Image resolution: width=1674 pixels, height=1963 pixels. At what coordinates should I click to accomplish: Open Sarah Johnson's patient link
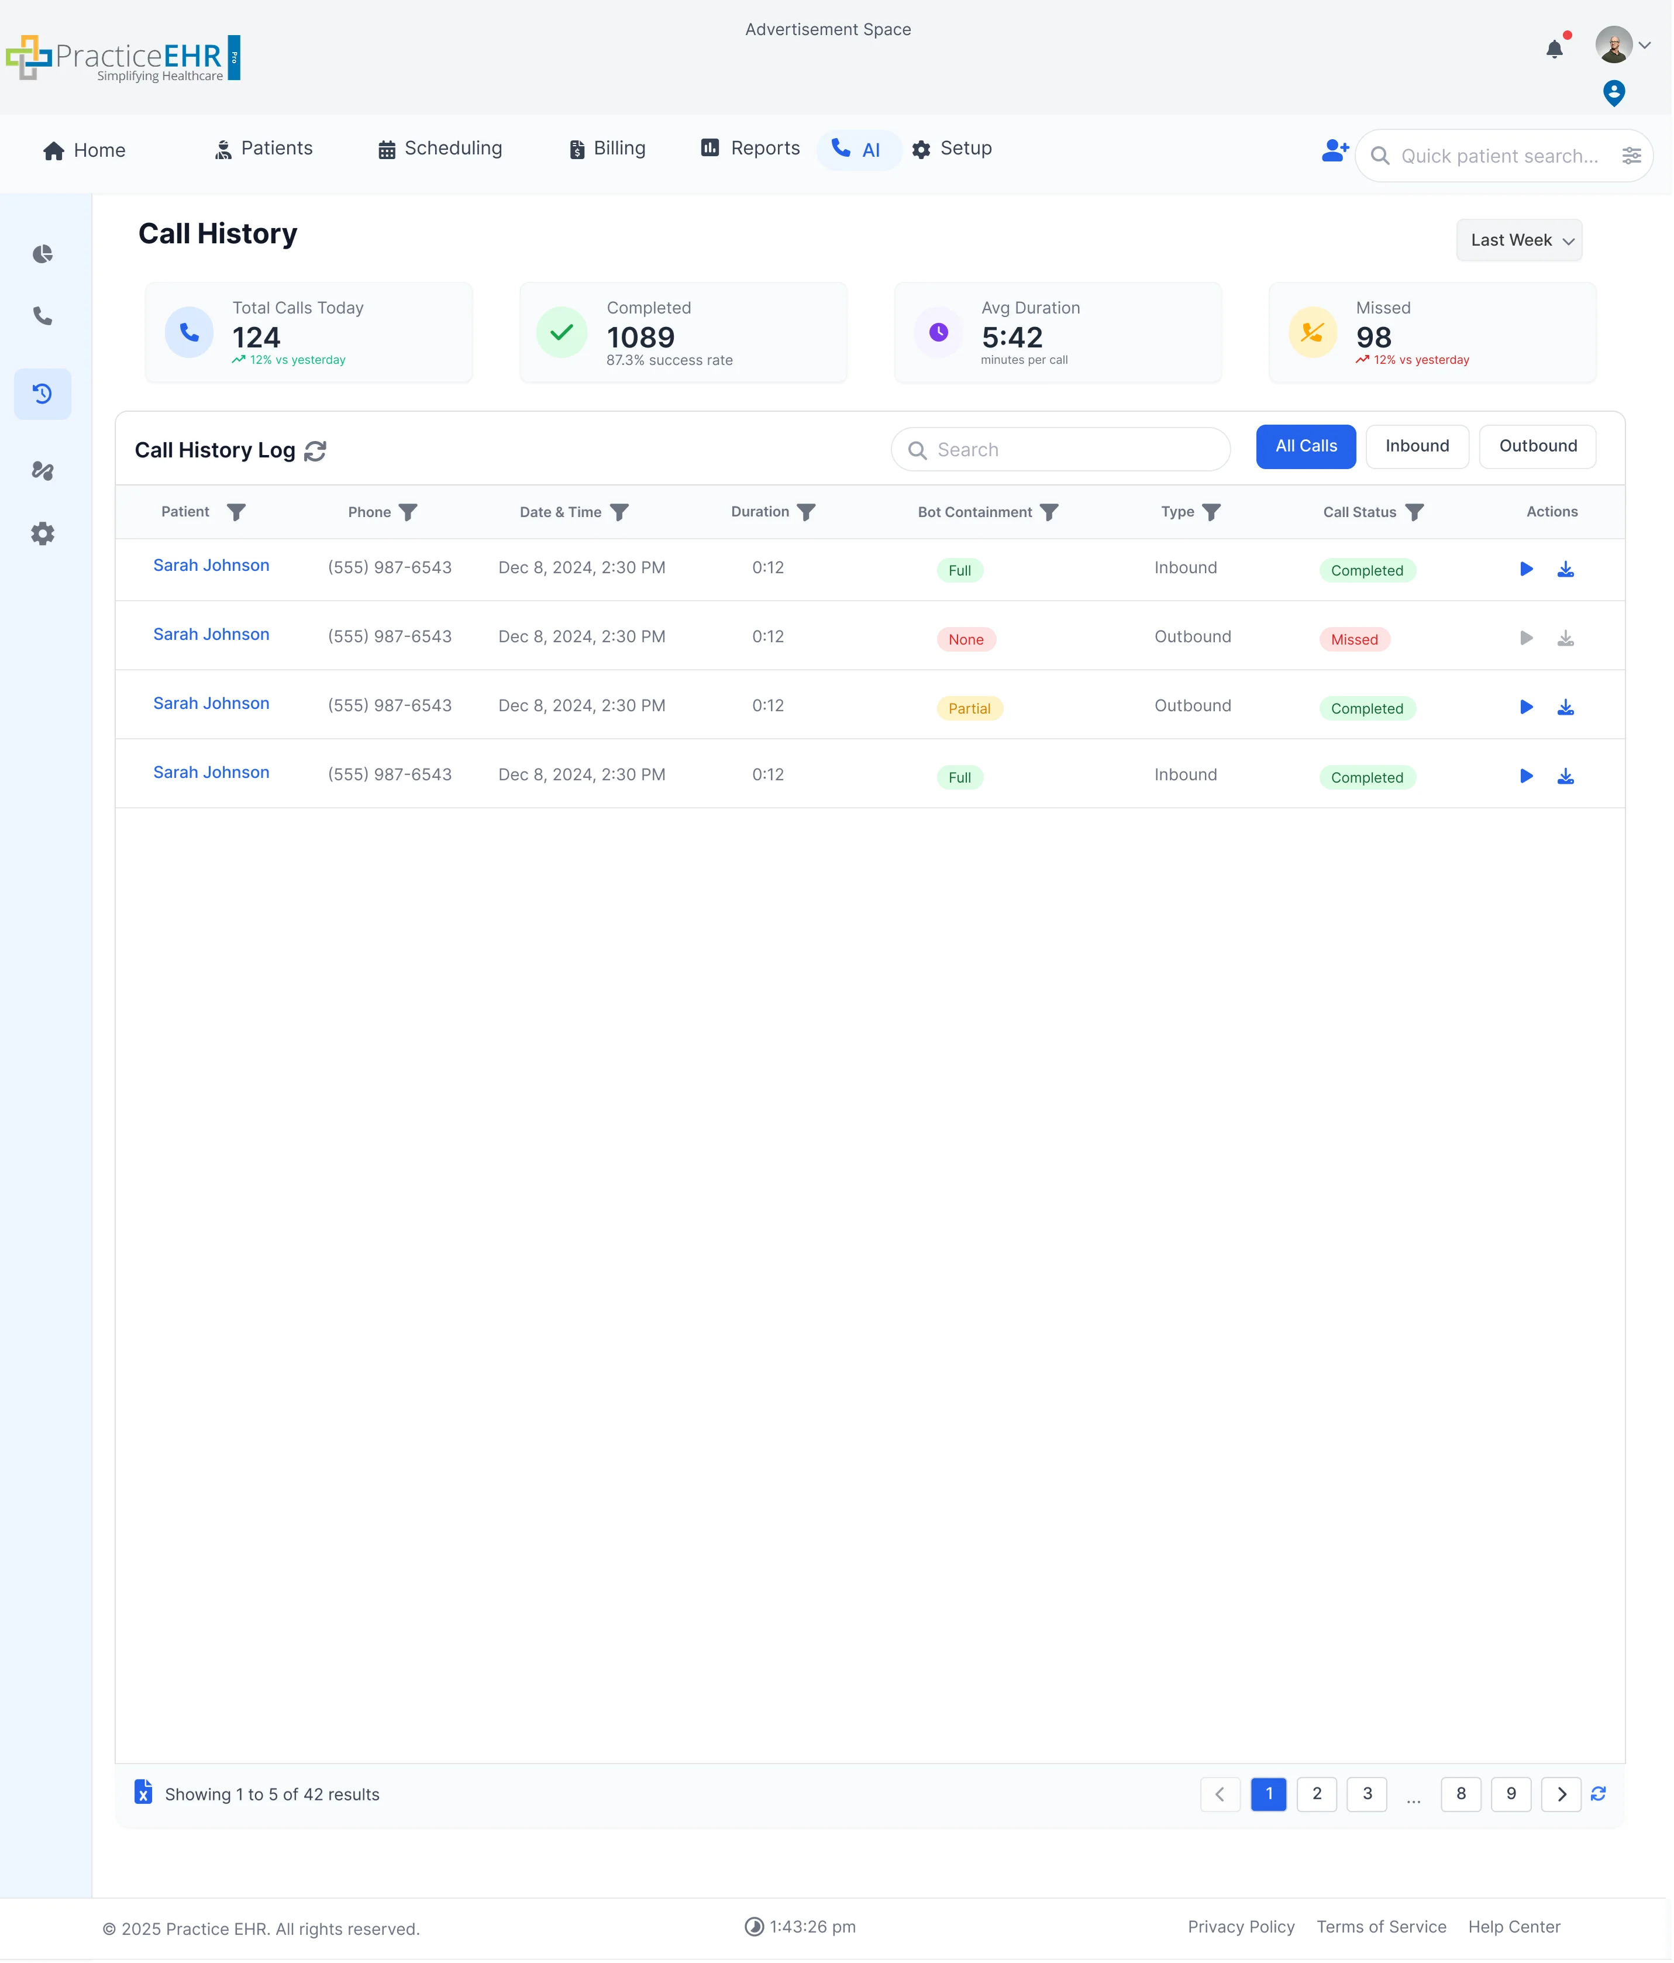[211, 566]
